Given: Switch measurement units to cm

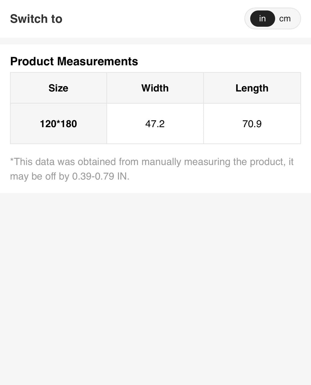Looking at the screenshot, I should click(x=285, y=19).
